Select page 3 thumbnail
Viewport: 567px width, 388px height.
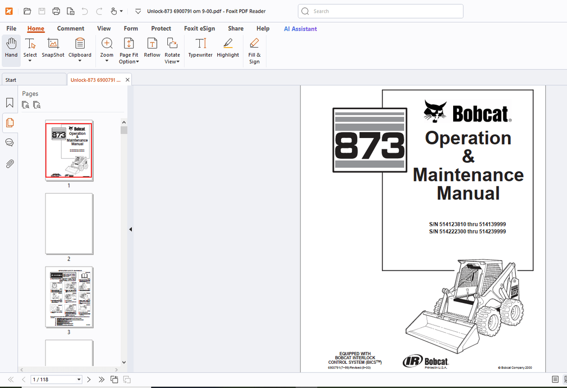(x=69, y=297)
